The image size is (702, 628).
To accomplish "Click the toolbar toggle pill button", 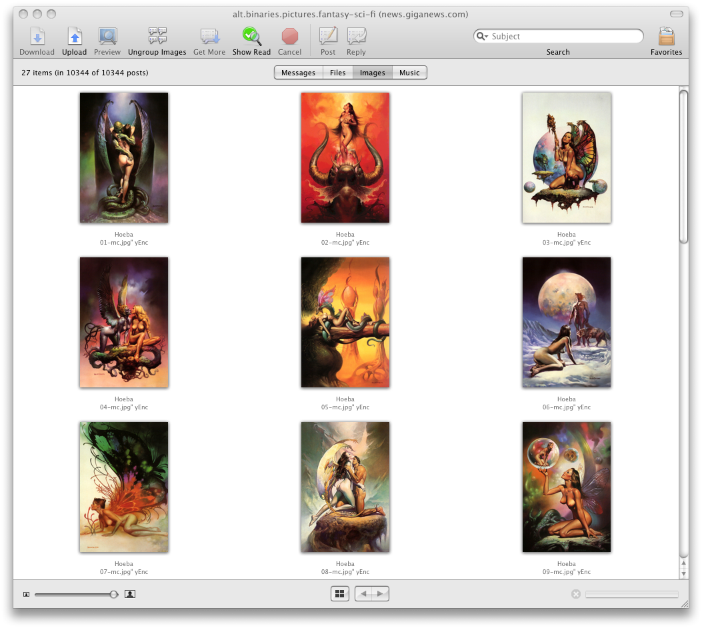I will [x=676, y=14].
